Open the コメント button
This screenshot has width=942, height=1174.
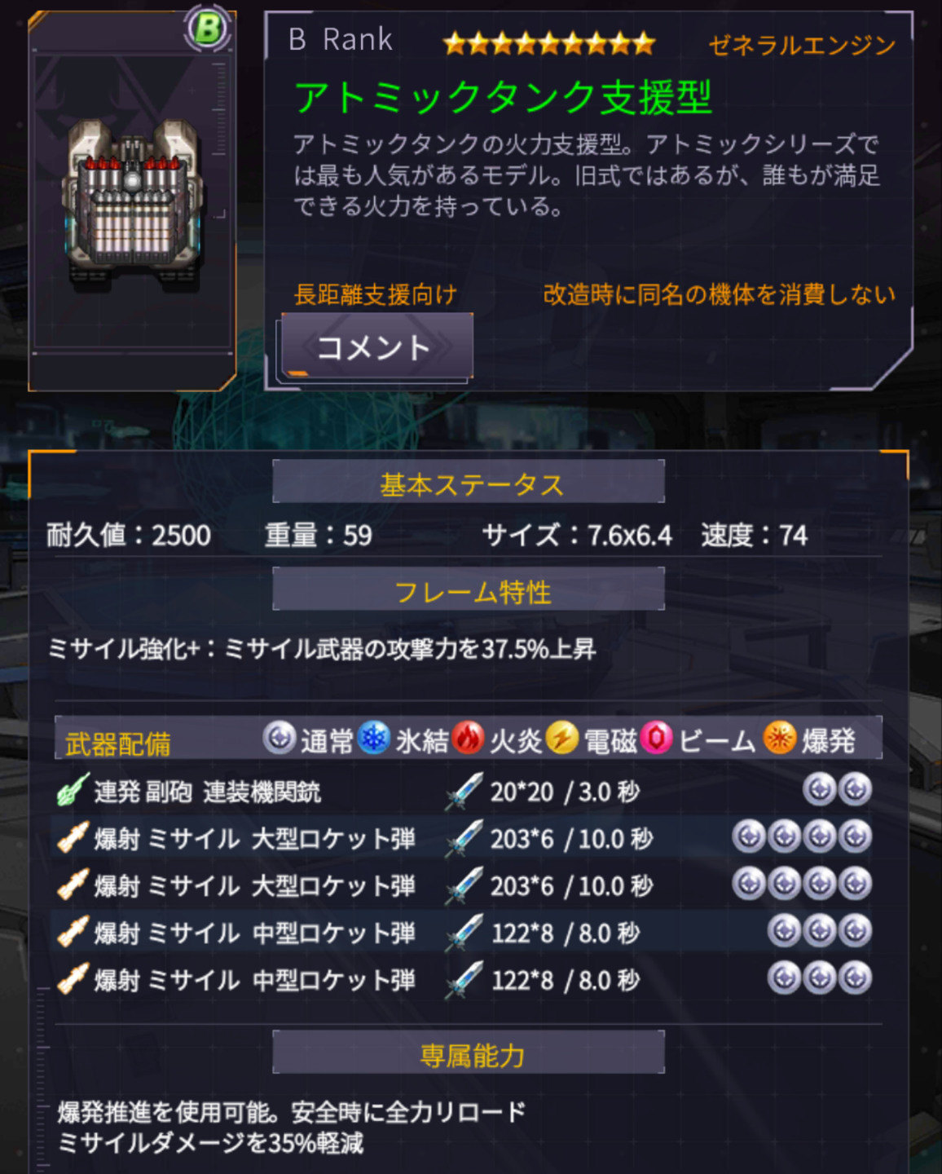376,346
